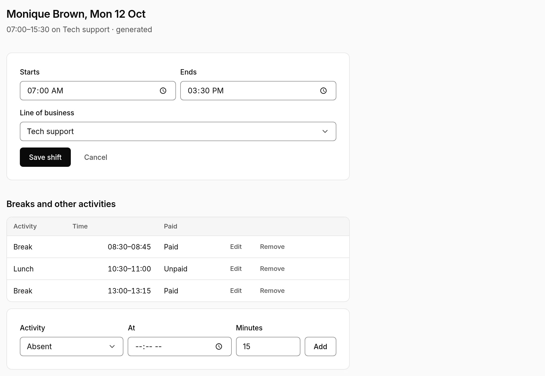Click the Lunch activity name
545x376 pixels.
click(x=24, y=269)
